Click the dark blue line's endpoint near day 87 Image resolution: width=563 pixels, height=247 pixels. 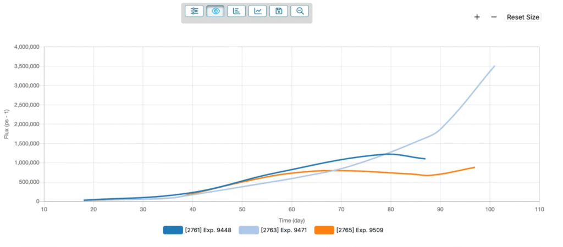[425, 159]
